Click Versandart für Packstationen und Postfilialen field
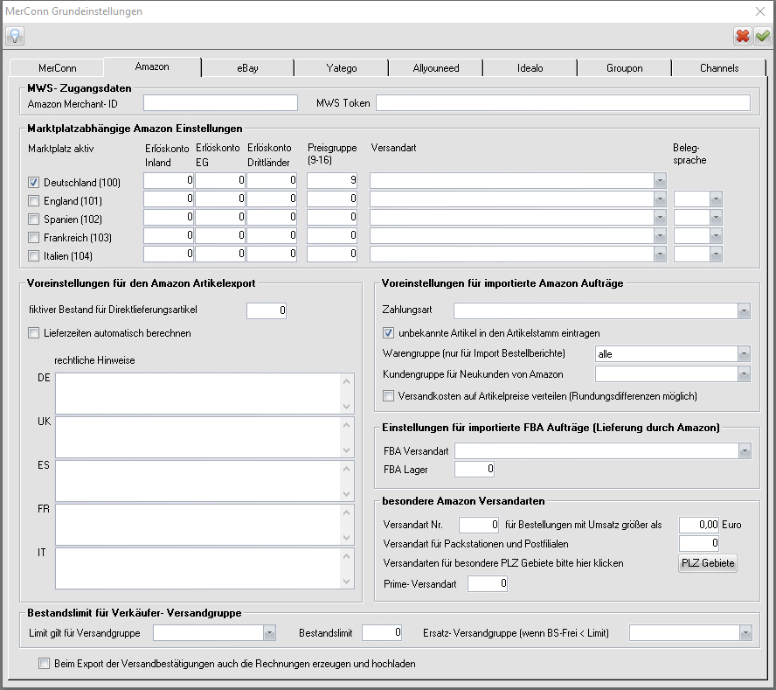The height and width of the screenshot is (690, 776). click(699, 543)
